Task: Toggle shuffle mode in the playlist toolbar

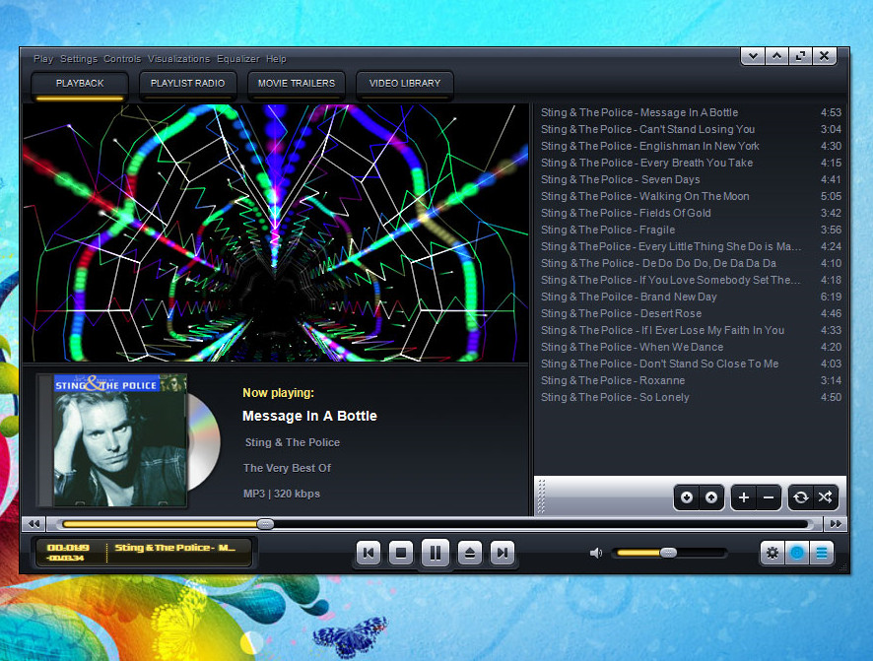Action: (x=825, y=496)
